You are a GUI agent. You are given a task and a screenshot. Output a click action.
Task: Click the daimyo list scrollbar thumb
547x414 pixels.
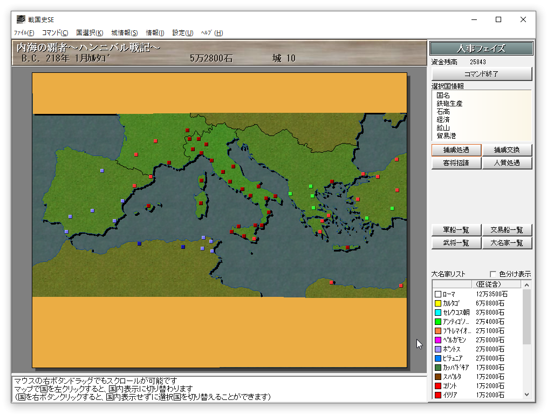tap(527, 317)
